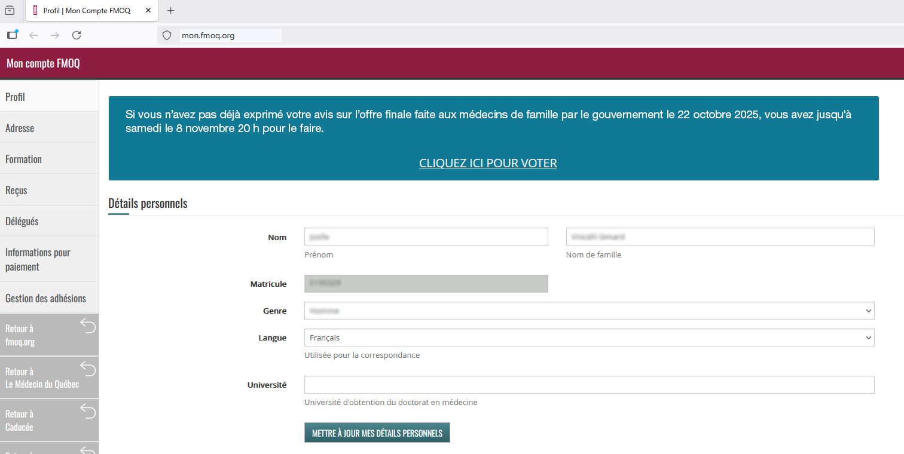Click the sidebar panel icon beside back arrow
The width and height of the screenshot is (904, 454).
click(12, 35)
